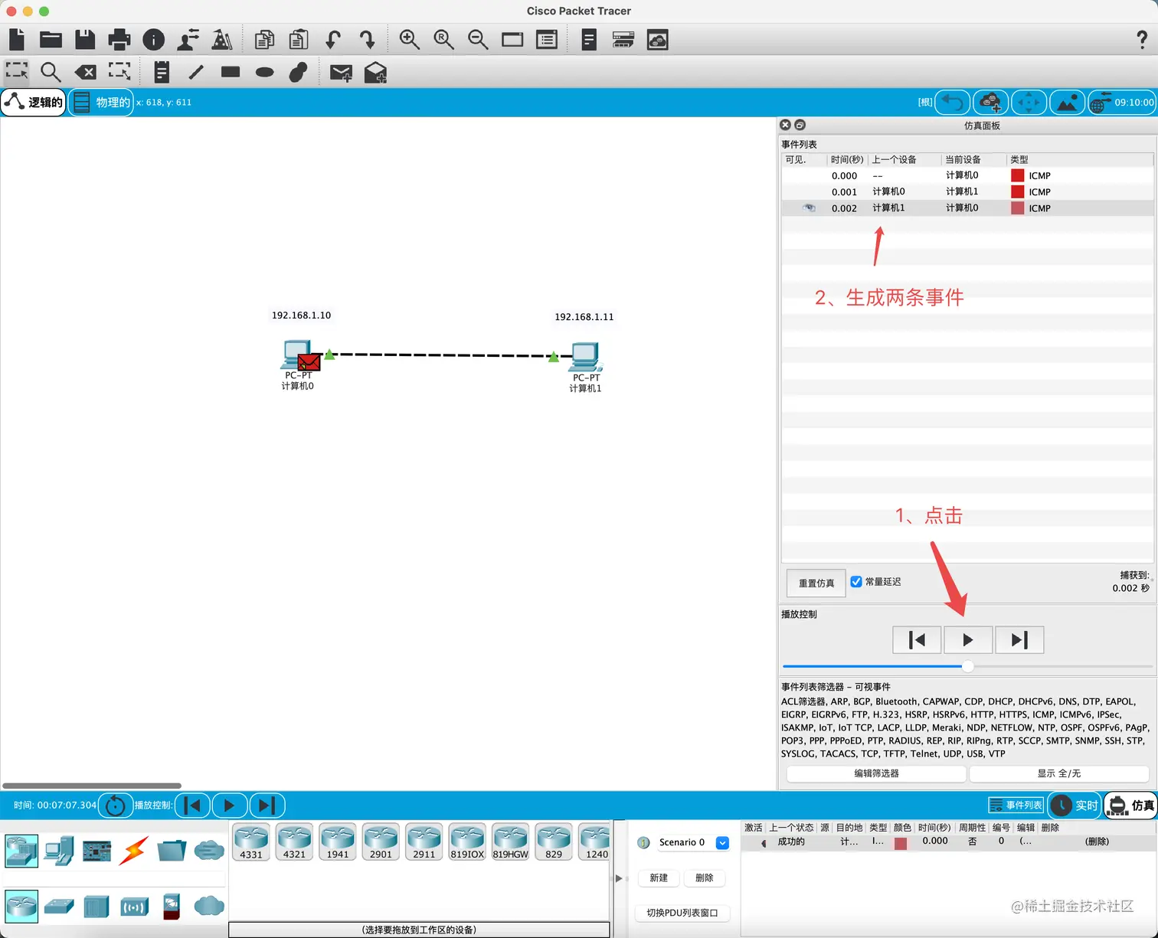Create a new file from toolbar
This screenshot has width=1158, height=938.
coord(17,39)
